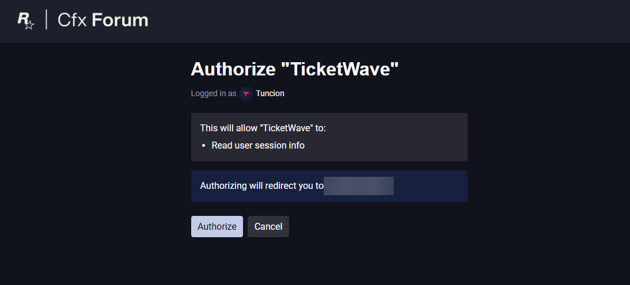The height and width of the screenshot is (285, 630).
Task: Click the blurred redirect URL
Action: click(x=358, y=186)
